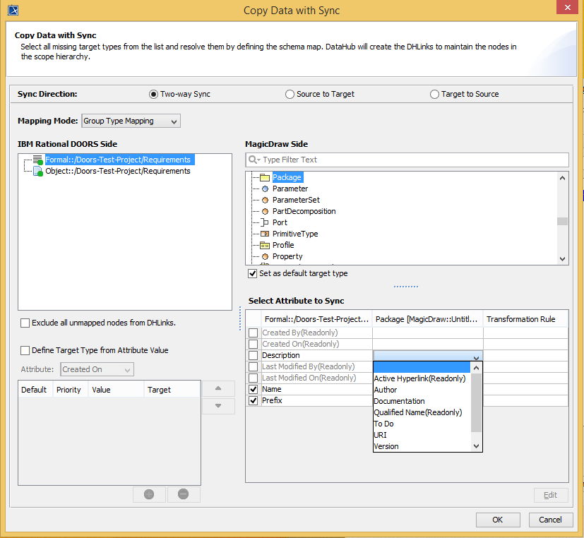Click the Description row target attribute combo box

coord(427,356)
